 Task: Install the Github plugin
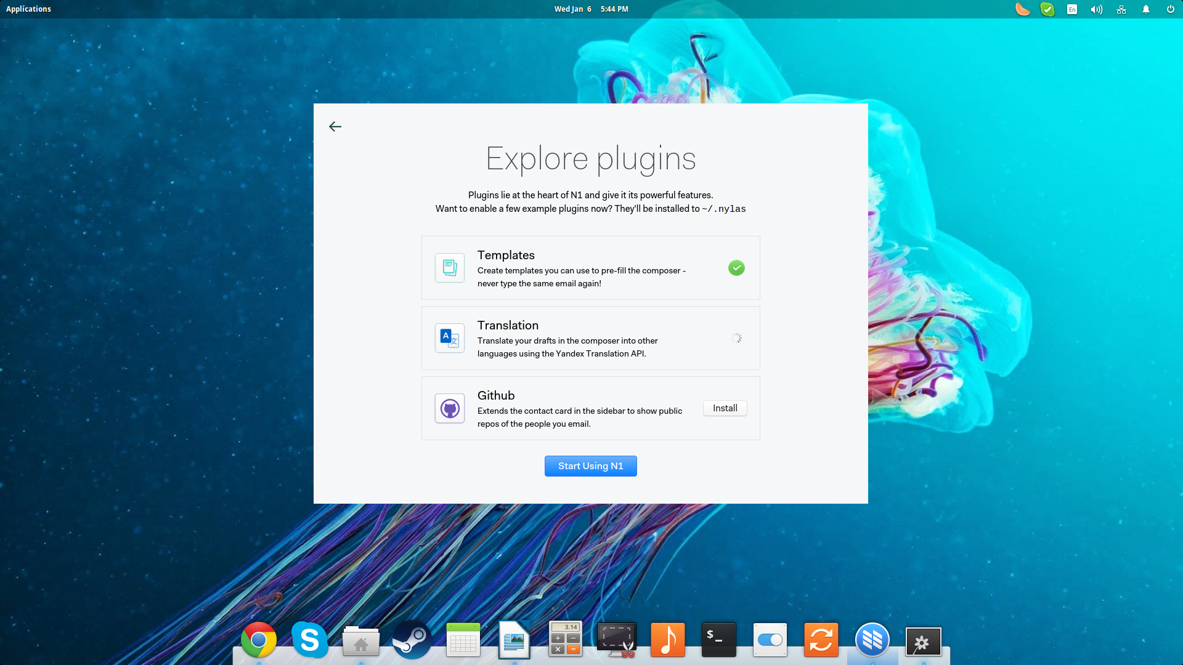pyautogui.click(x=725, y=408)
